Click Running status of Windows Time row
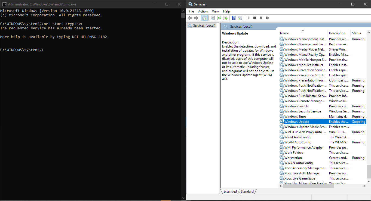Viewport: 371px width, 201px height. click(358, 117)
